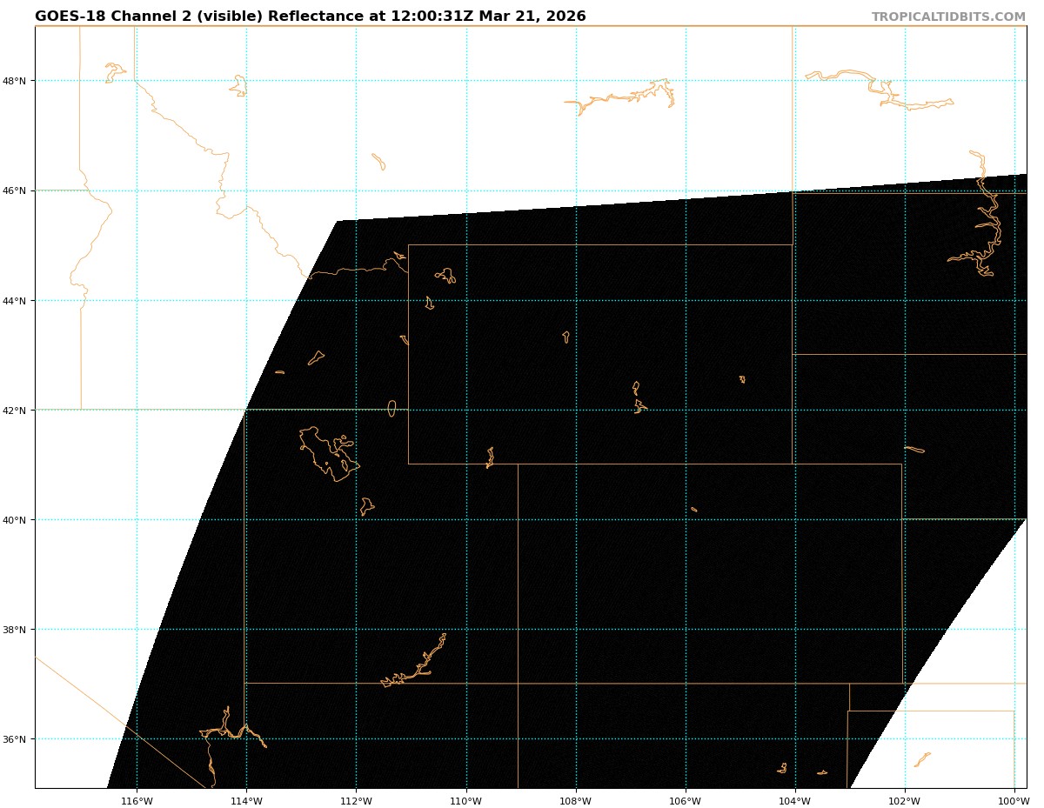The width and height of the screenshot is (1044, 808).
Task: Click the Yellowstone Lake outline in Wyoming
Action: (446, 276)
